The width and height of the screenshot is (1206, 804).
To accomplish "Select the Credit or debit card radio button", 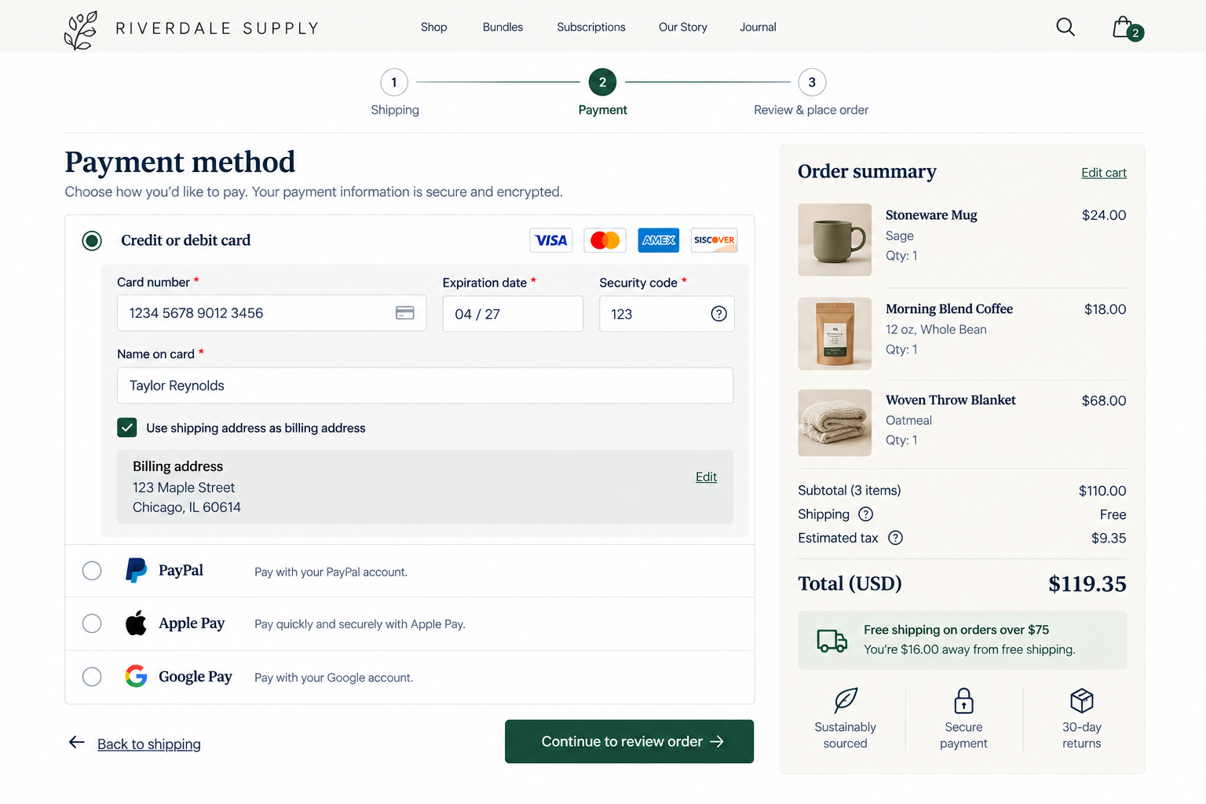I will [x=92, y=240].
